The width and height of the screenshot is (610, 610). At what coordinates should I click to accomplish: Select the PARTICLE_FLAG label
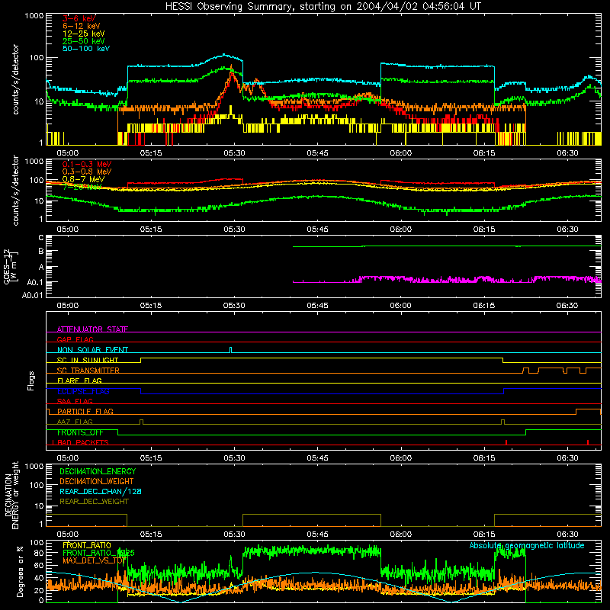pos(85,411)
